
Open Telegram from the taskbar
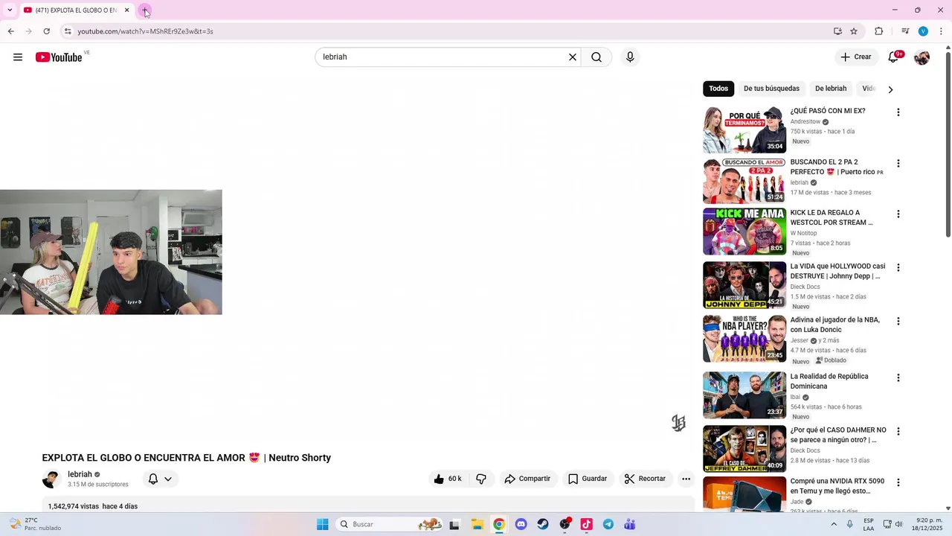tap(608, 524)
